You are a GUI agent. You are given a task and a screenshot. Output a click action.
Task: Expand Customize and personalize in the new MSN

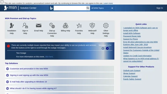(x=59, y=69)
